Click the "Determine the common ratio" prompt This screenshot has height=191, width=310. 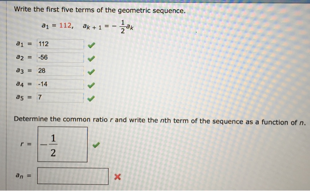coord(160,119)
